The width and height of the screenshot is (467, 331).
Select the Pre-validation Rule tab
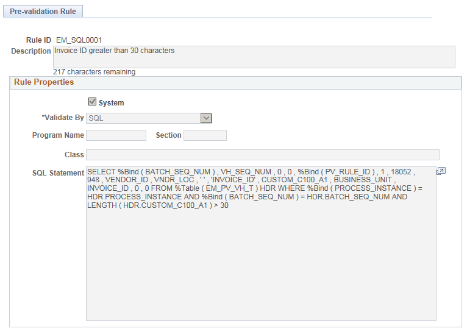(43, 12)
